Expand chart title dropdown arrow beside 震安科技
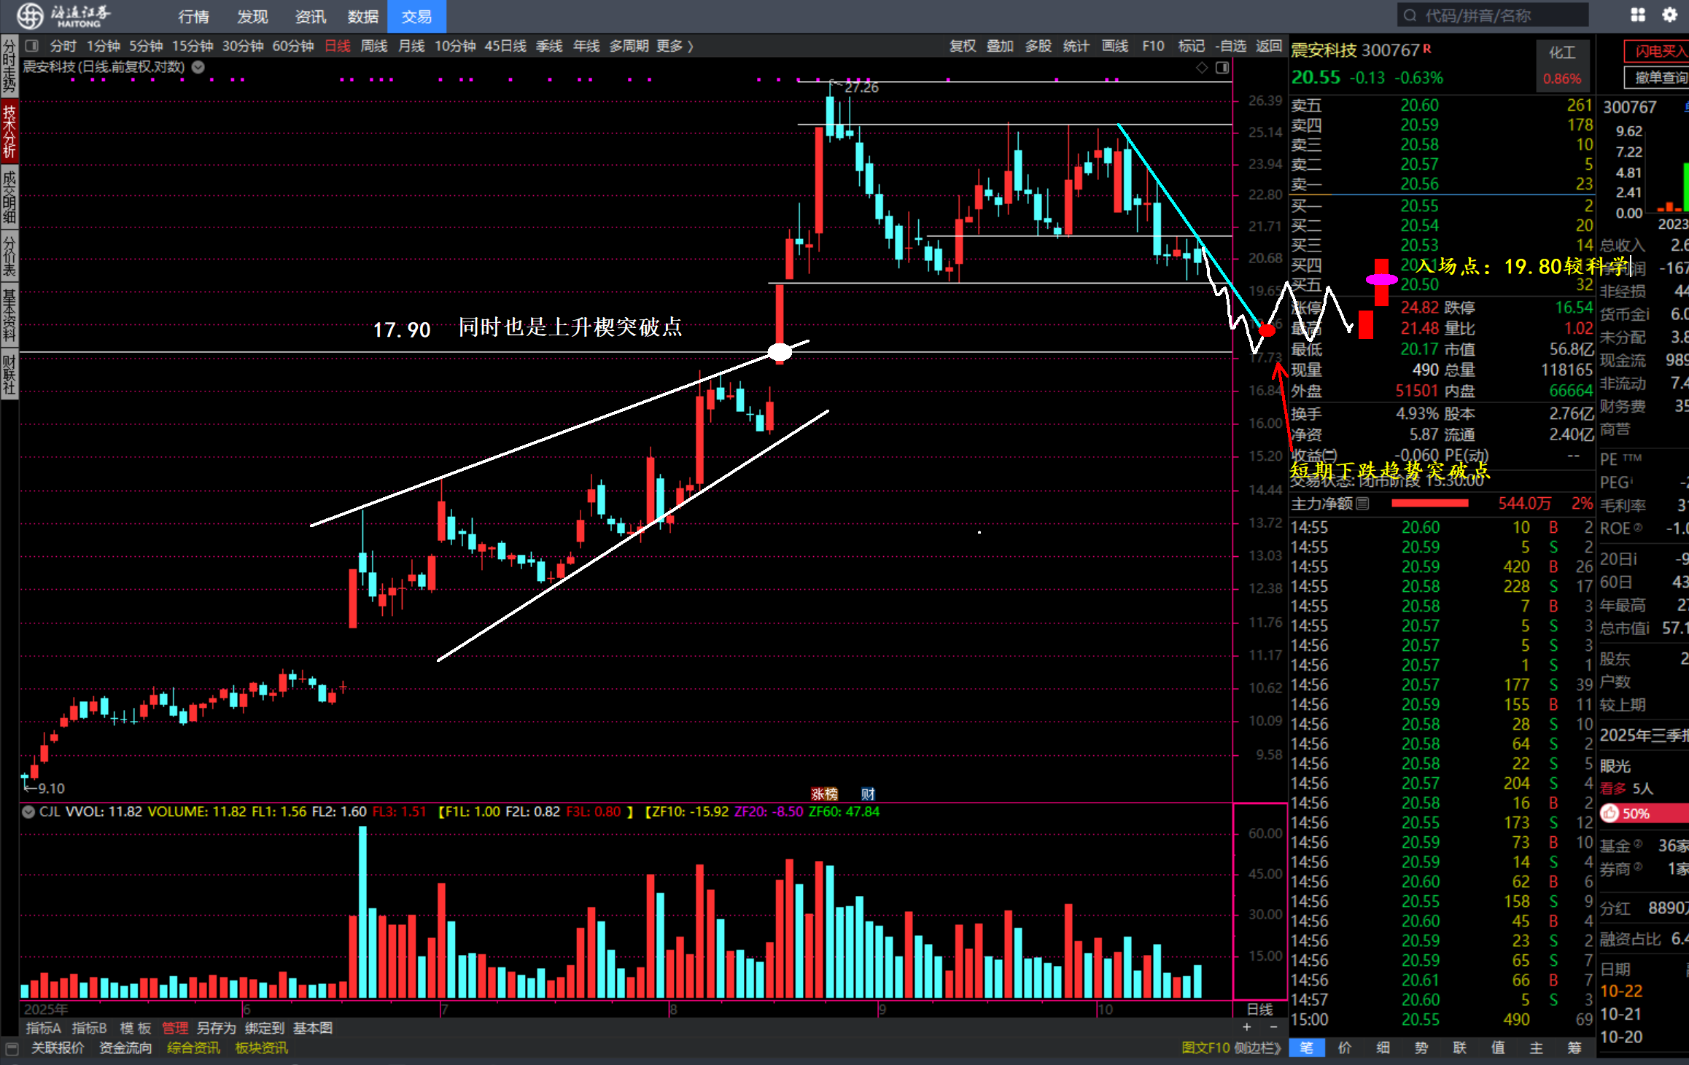Image resolution: width=1689 pixels, height=1065 pixels. pos(198,67)
